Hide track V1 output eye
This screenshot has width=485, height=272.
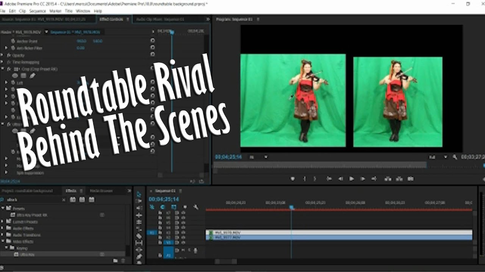click(183, 242)
